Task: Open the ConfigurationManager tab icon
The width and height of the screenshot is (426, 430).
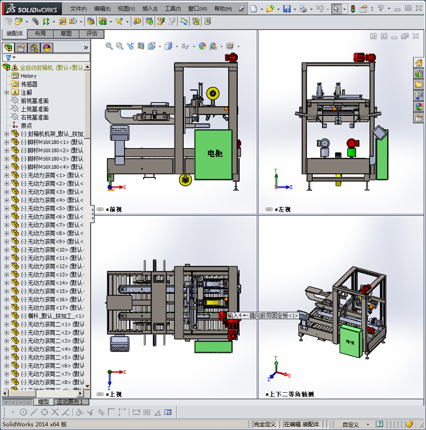Action: pyautogui.click(x=34, y=48)
